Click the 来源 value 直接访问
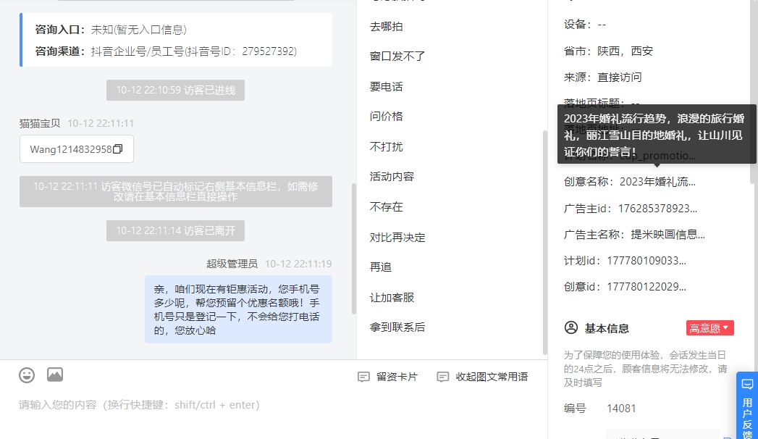The height and width of the screenshot is (439, 758). pyautogui.click(x=620, y=77)
